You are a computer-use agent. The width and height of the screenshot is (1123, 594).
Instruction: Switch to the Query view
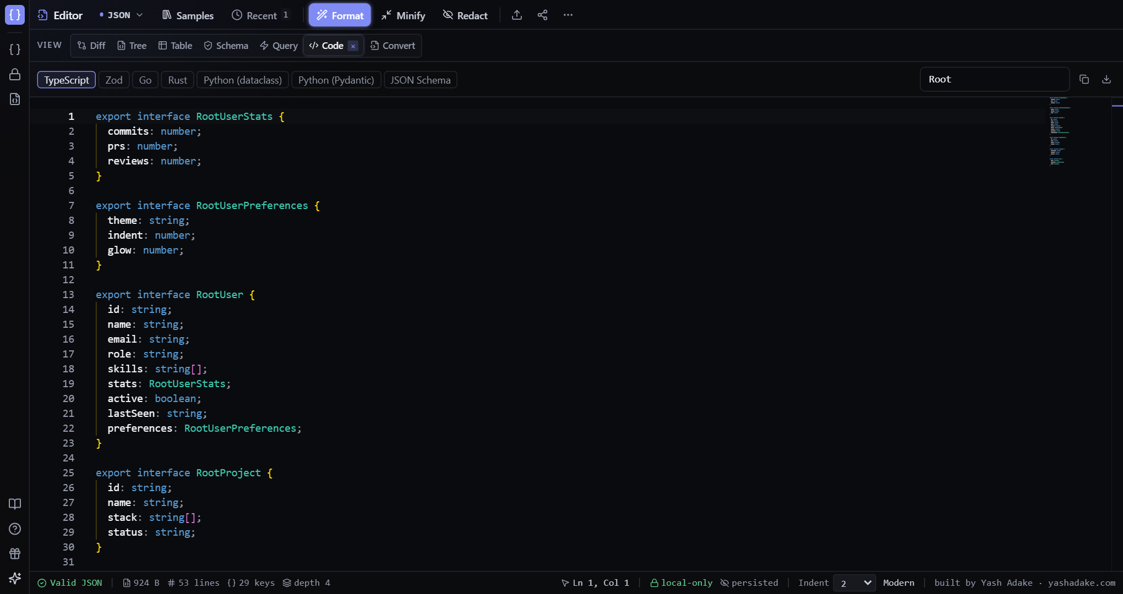click(279, 46)
